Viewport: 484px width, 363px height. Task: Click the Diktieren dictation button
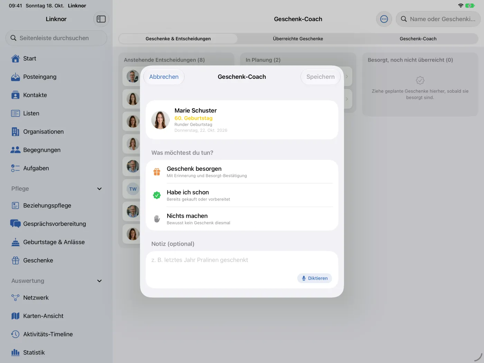pyautogui.click(x=315, y=278)
